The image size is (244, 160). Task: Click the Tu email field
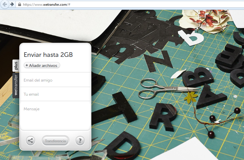55,94
